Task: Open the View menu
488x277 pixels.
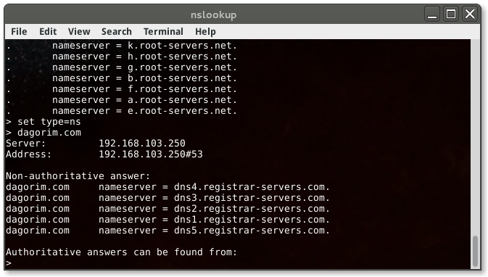Action: [x=79, y=32]
